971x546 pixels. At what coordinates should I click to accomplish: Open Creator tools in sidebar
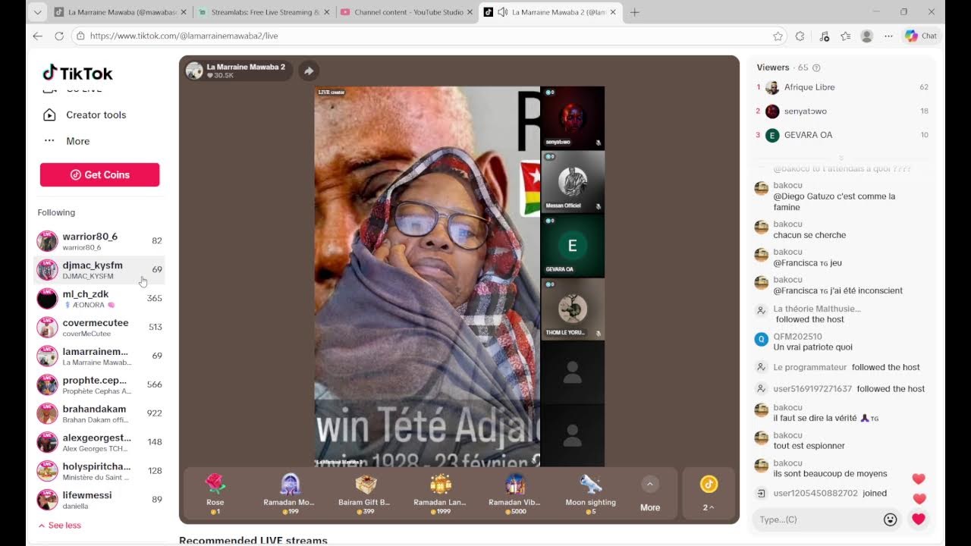click(x=85, y=115)
